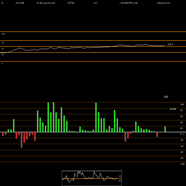Image resolution: width=186 pixels, height=186 pixels.
Task: Click the '-80' axis label of MR chart
Action: point(182,158)
